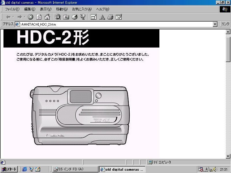Open the Back button history dropdown

pos(14,17)
